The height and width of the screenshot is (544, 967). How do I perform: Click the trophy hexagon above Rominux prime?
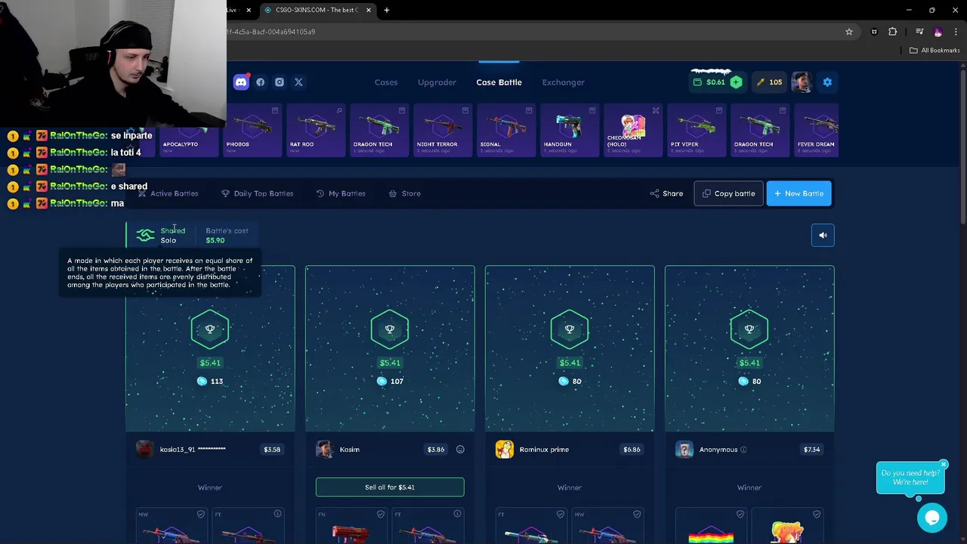coord(570,329)
